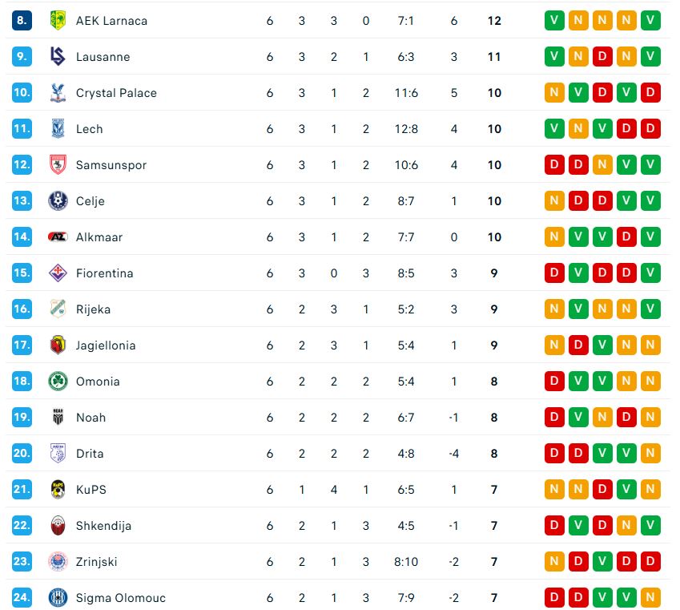This screenshot has width=680, height=610.
Task: Click Shkendija's latest green V form badge
Action: [x=650, y=526]
